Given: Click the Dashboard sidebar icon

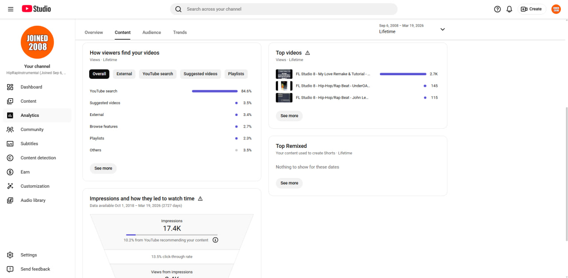Looking at the screenshot, I should pyautogui.click(x=10, y=87).
